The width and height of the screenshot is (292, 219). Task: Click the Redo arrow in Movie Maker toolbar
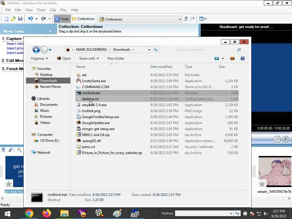44,19
